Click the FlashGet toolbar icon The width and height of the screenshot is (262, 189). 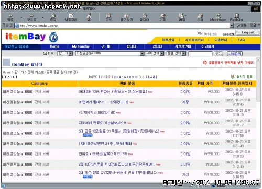pos(236,17)
